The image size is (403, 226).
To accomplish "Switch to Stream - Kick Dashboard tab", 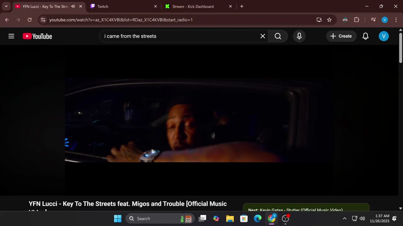I will [198, 6].
